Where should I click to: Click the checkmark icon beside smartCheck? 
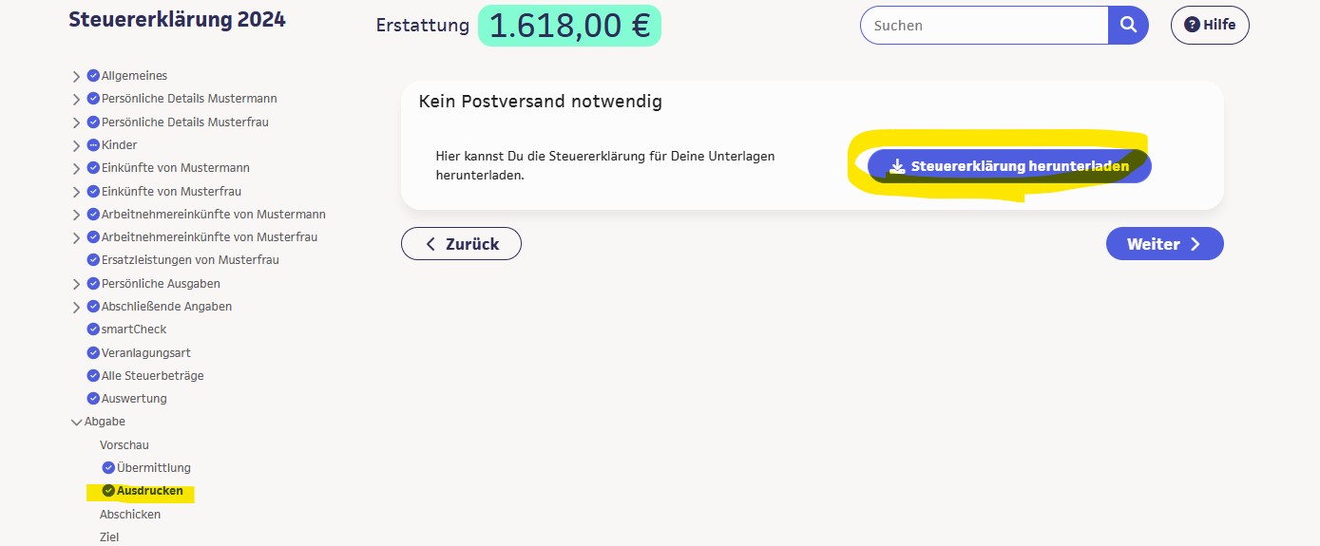click(93, 329)
